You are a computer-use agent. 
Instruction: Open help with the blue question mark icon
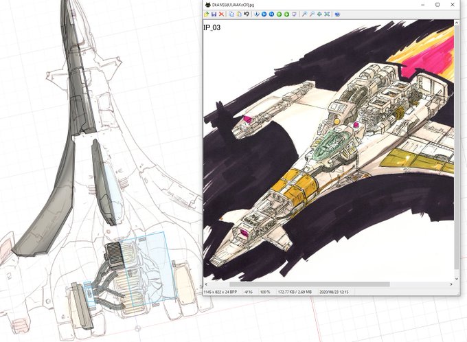(337, 14)
